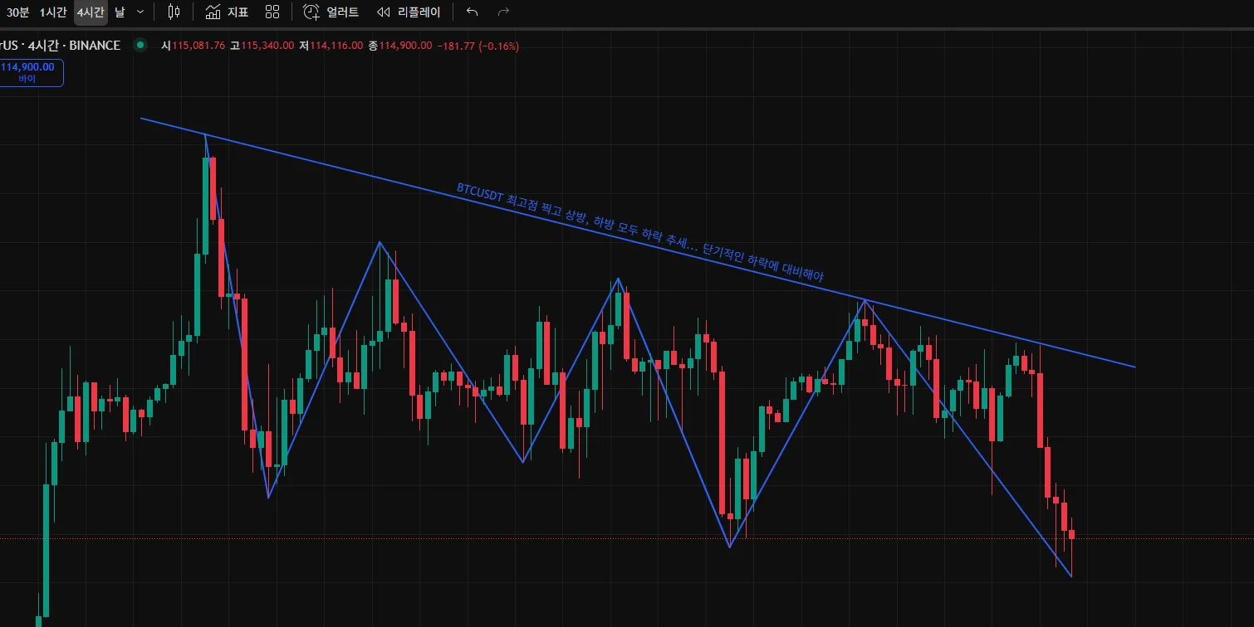Viewport: 1254px width, 627px height.
Task: Select the 1시간 timeframe
Action: 53,12
